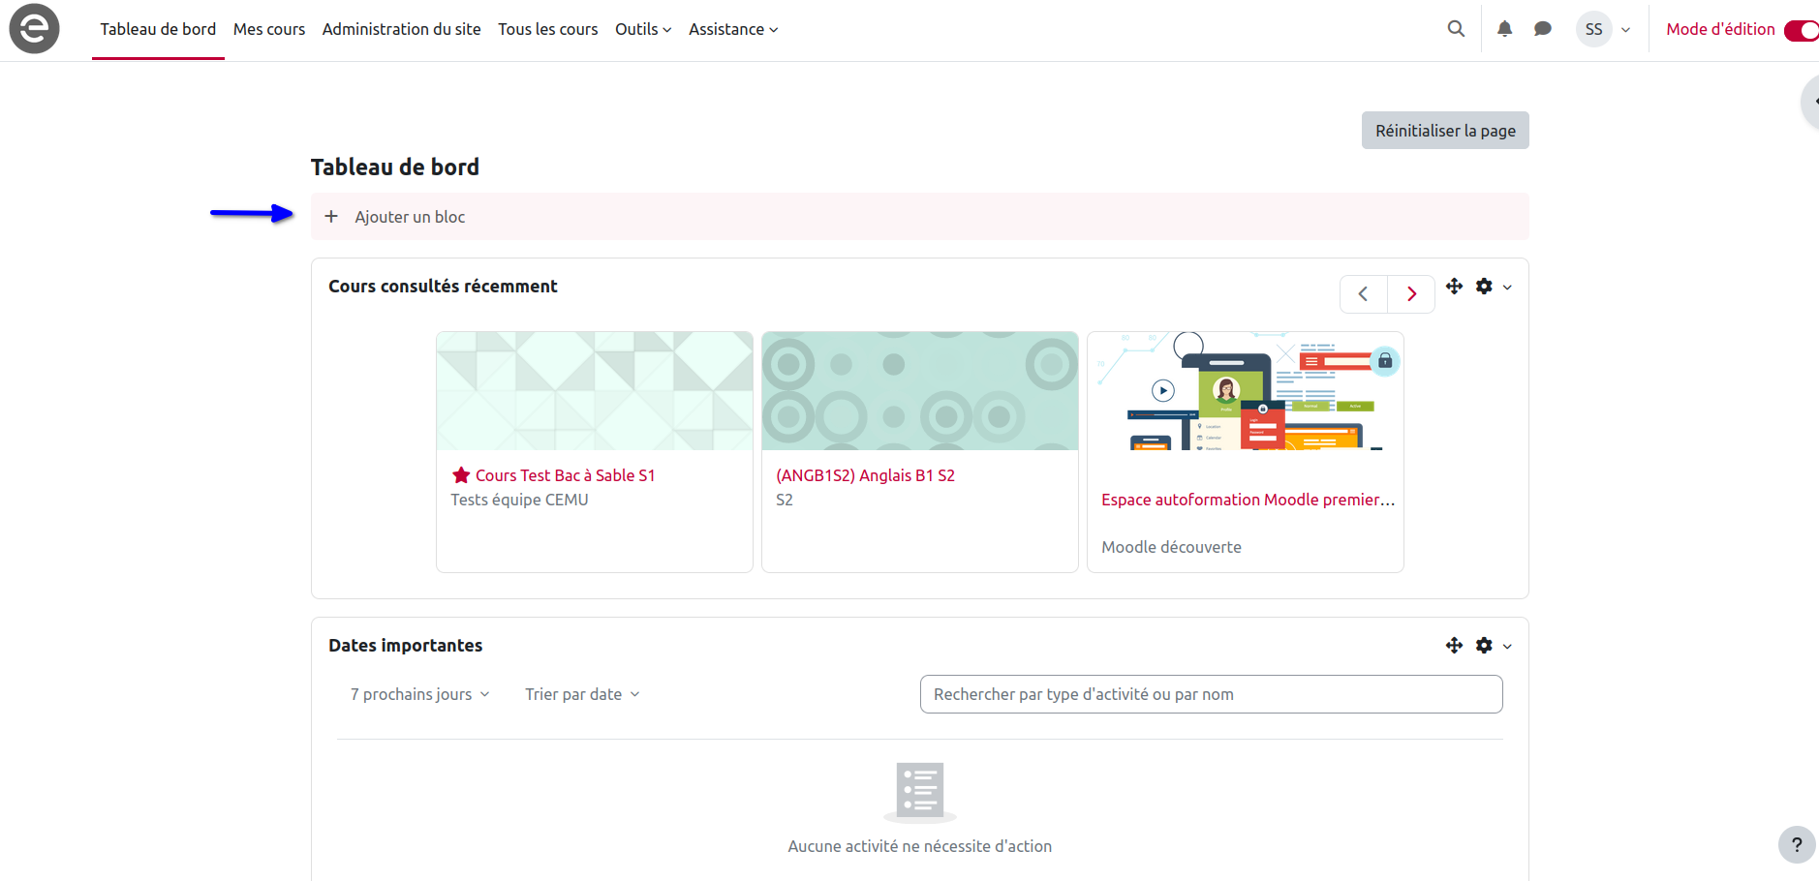Click Réinitialiser la page button

[x=1445, y=131]
